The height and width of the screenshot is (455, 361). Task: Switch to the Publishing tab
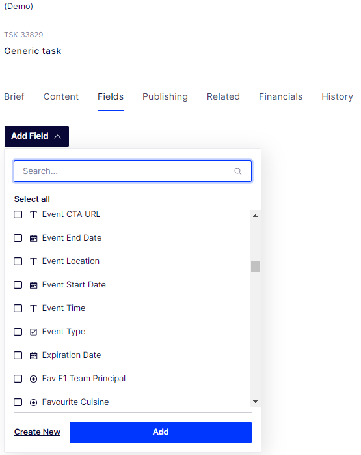[x=165, y=96]
